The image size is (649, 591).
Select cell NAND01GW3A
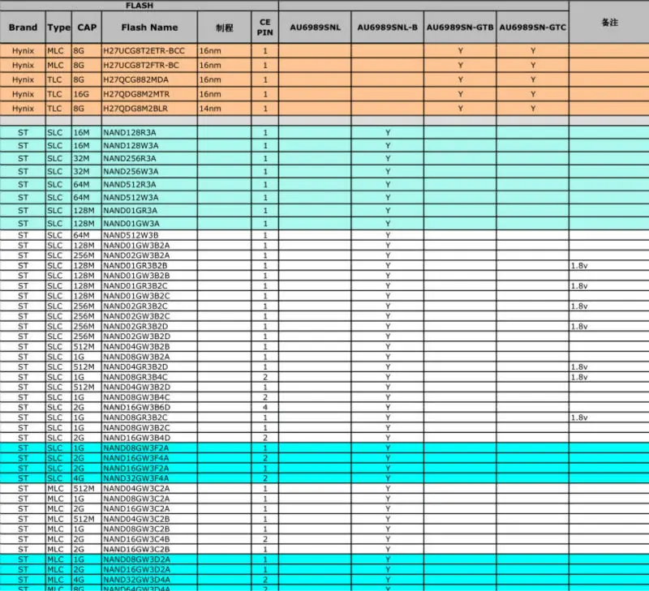tap(149, 224)
